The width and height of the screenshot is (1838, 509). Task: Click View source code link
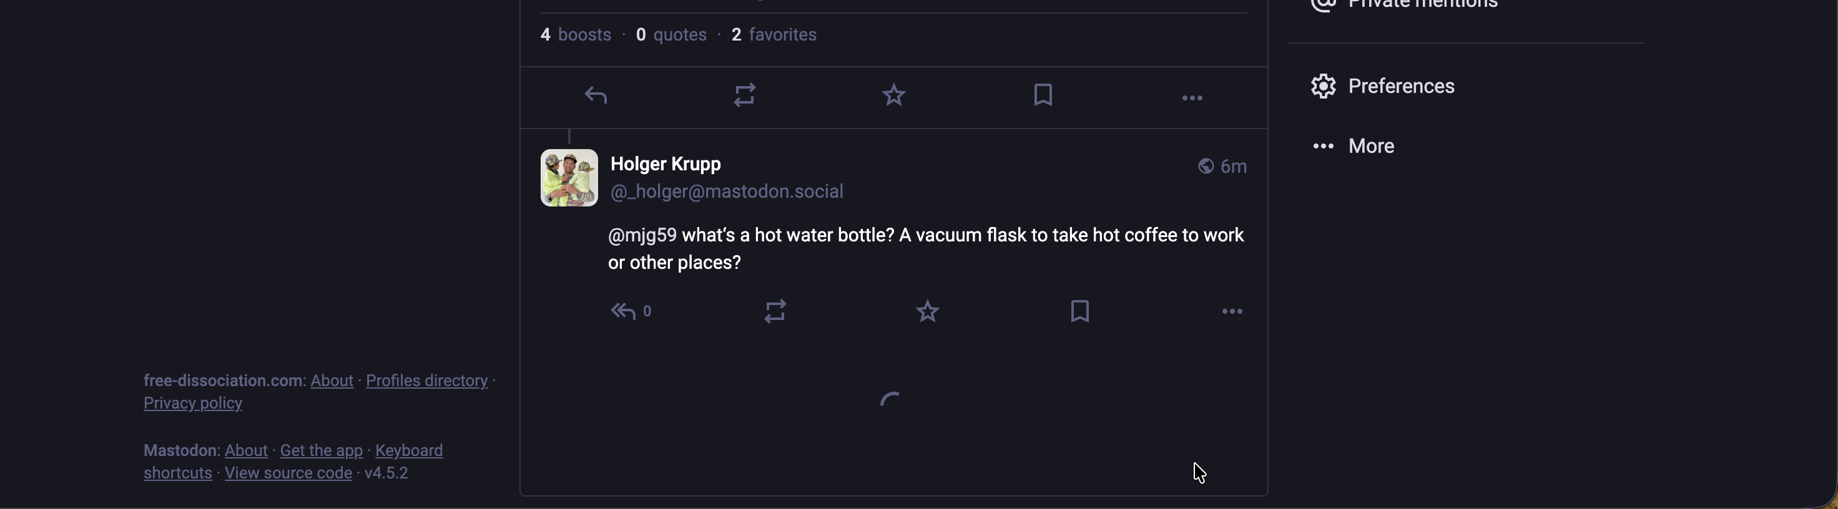point(288,473)
